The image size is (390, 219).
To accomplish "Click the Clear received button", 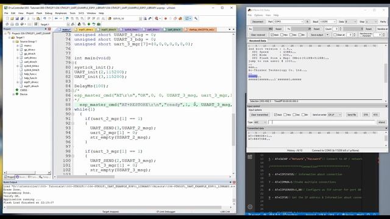I will [258, 35].
